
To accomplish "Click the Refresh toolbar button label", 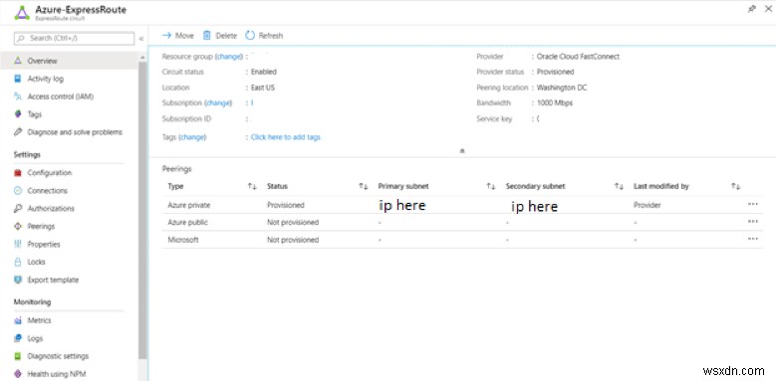I will click(x=271, y=36).
